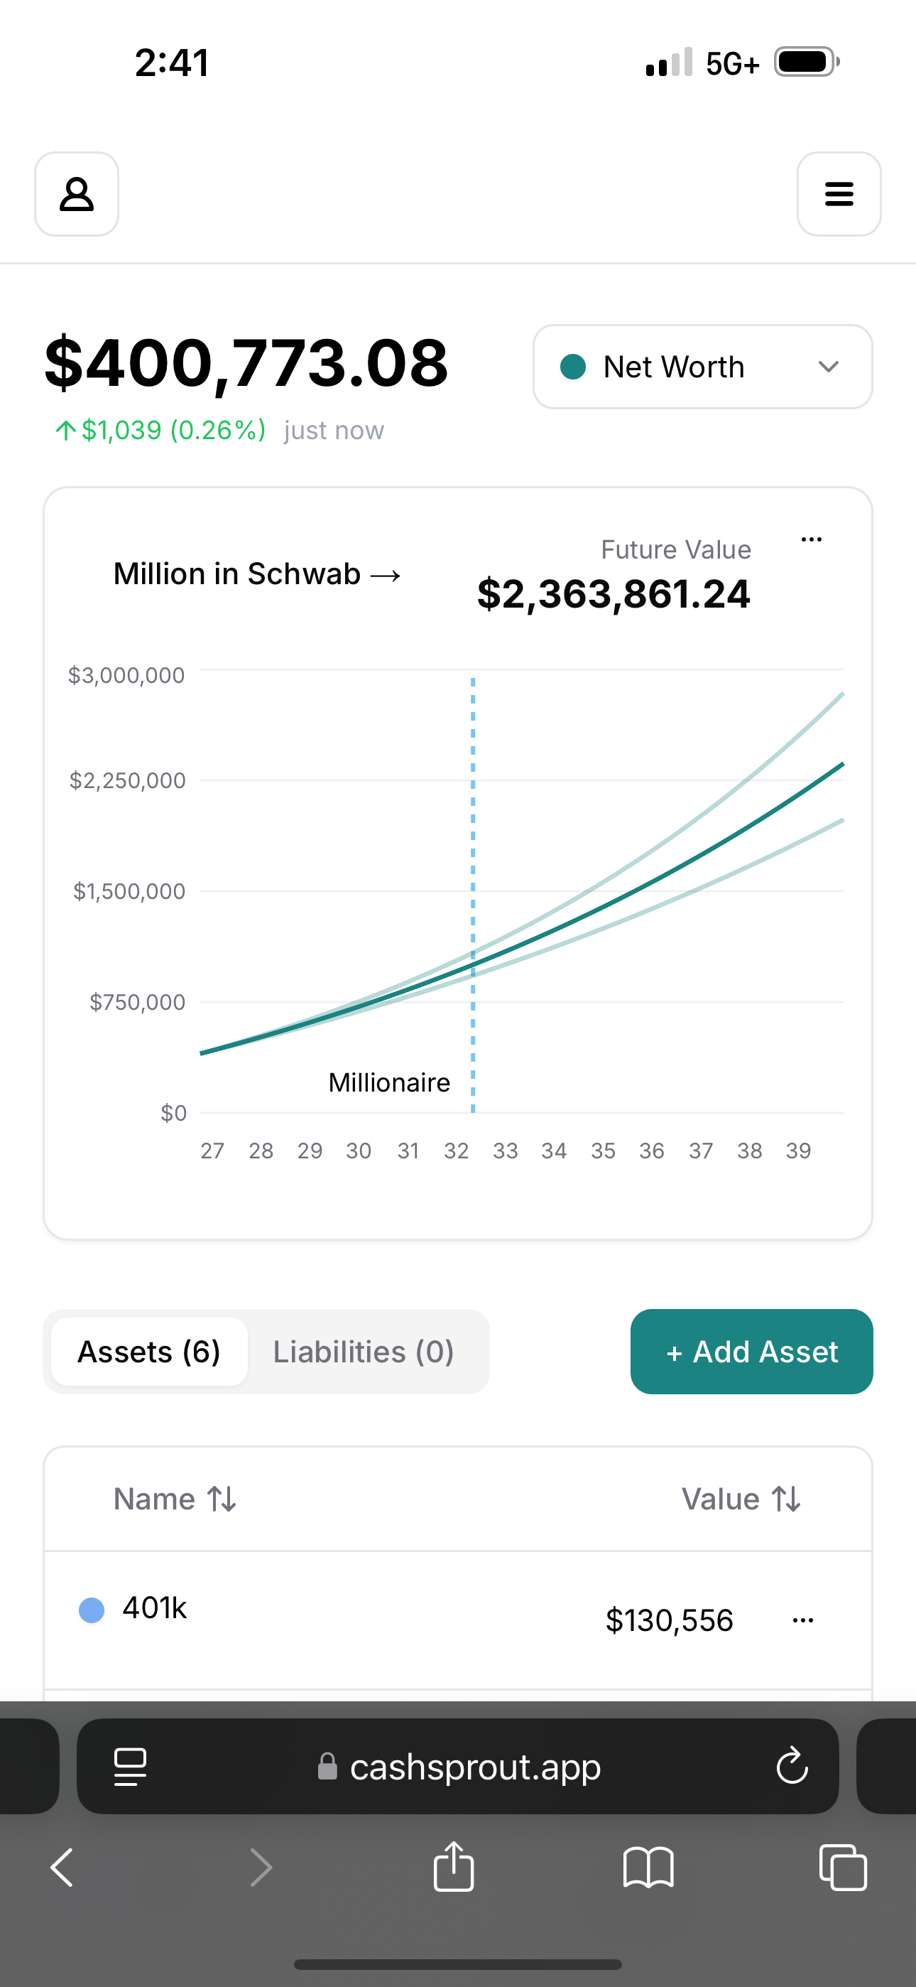Open Safari bookmarks icon
This screenshot has width=916, height=1987.
click(x=648, y=1868)
